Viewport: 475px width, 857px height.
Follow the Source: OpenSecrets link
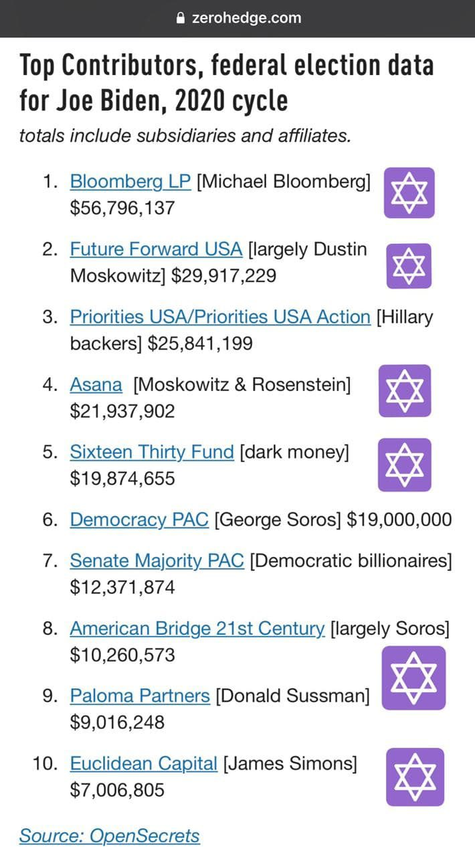(110, 836)
